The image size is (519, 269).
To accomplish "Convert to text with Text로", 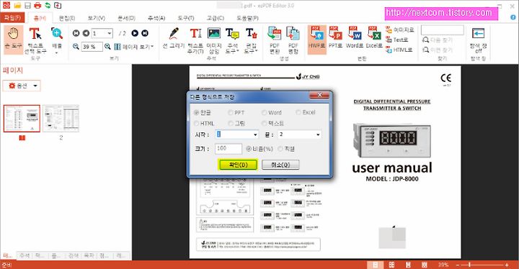I will [397, 40].
